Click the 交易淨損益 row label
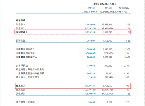The image size is (145, 106). tap(22, 65)
